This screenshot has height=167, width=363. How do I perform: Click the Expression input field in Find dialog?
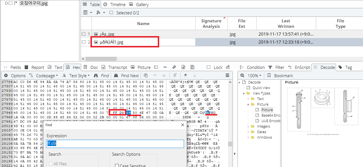pyautogui.click(x=115, y=144)
